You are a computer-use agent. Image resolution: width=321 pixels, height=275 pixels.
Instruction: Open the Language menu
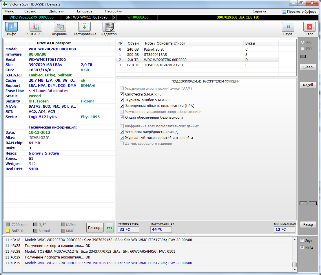point(85,11)
